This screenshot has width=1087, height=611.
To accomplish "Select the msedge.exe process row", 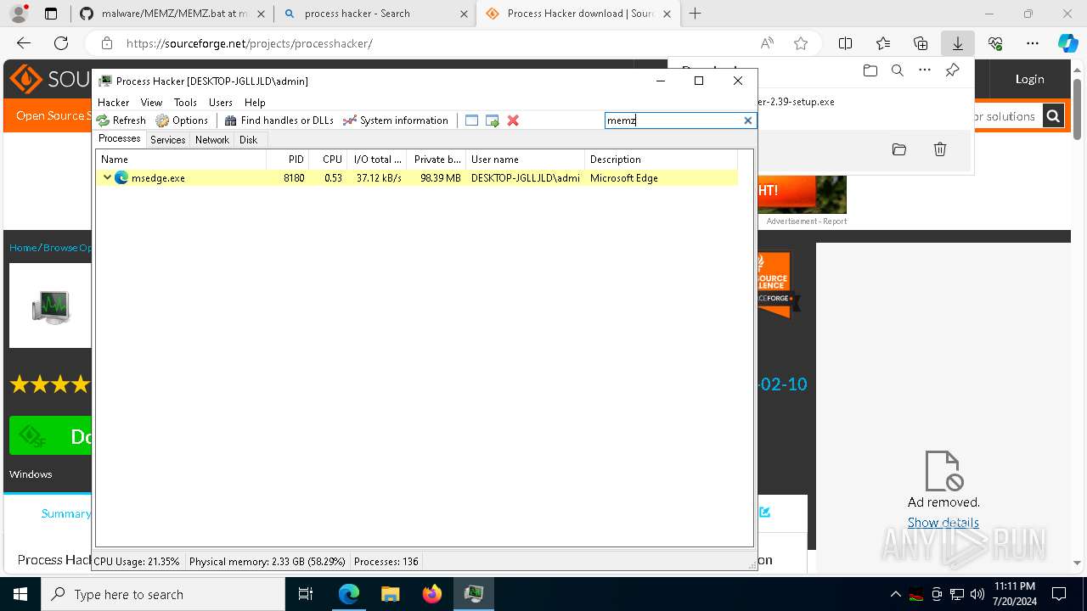I will 416,177.
